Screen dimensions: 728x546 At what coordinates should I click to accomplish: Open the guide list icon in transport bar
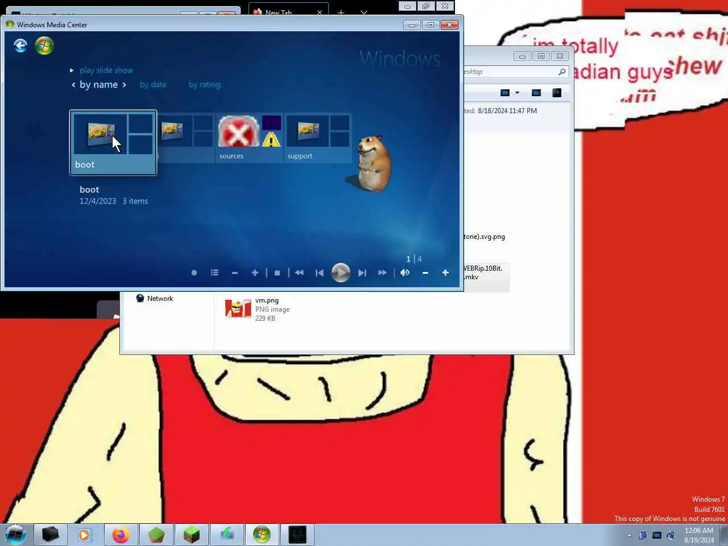pyautogui.click(x=214, y=273)
